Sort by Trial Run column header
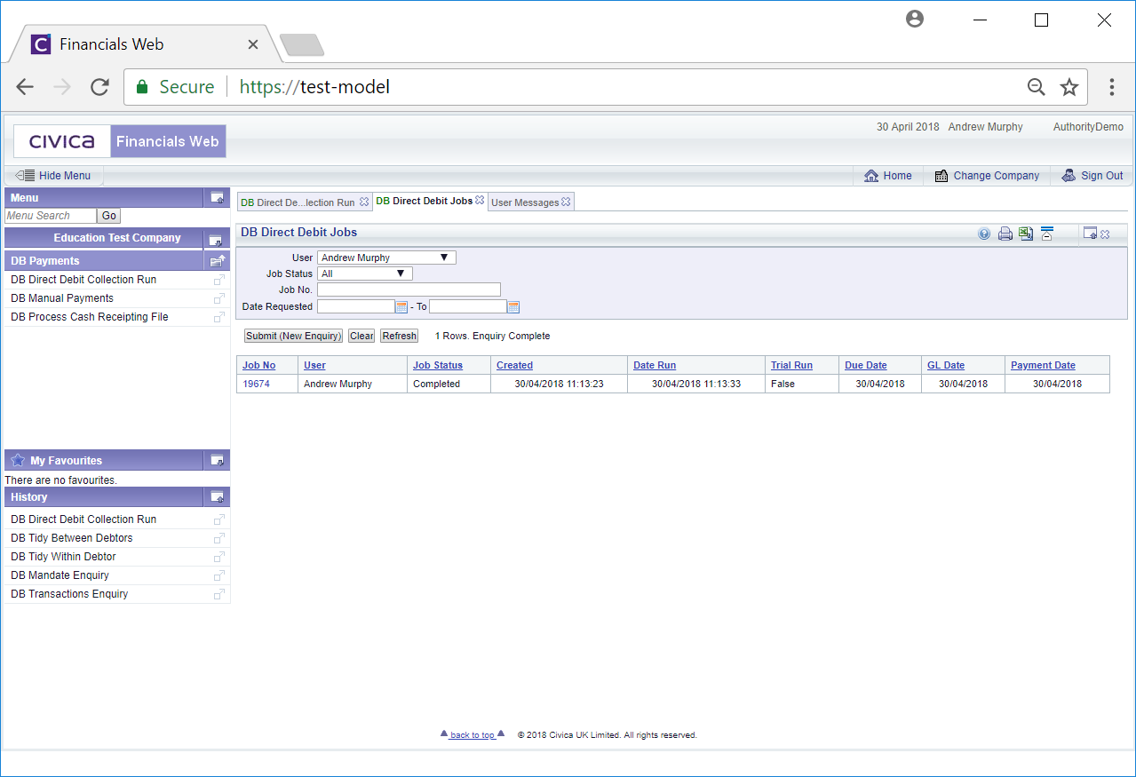The width and height of the screenshot is (1136, 777). click(x=791, y=365)
